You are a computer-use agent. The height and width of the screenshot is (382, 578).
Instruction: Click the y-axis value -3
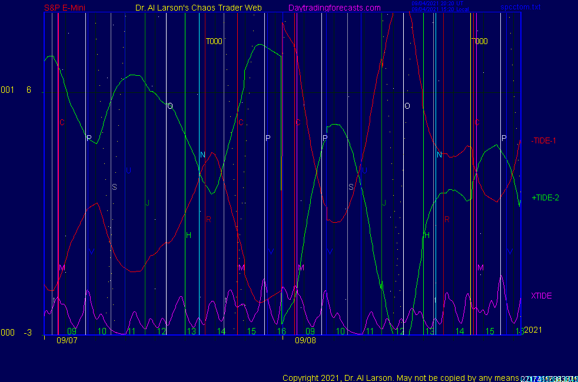click(28, 333)
